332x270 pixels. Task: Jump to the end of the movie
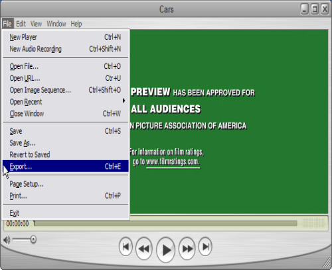point(205,246)
